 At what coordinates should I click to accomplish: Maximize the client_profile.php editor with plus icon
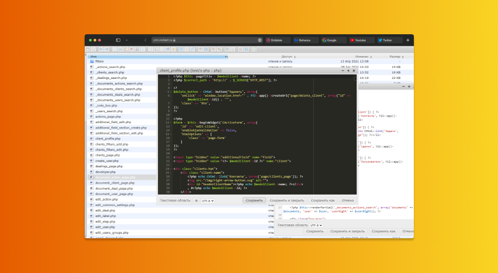(x=348, y=70)
